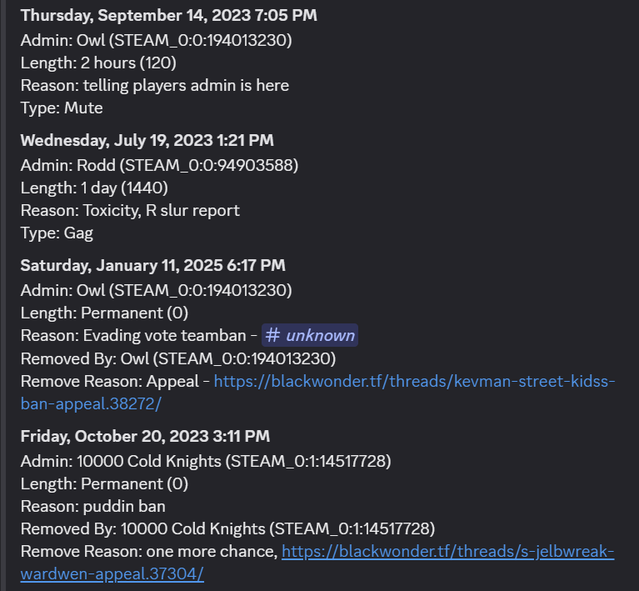Click the hash icon in the unknown mention

click(272, 335)
